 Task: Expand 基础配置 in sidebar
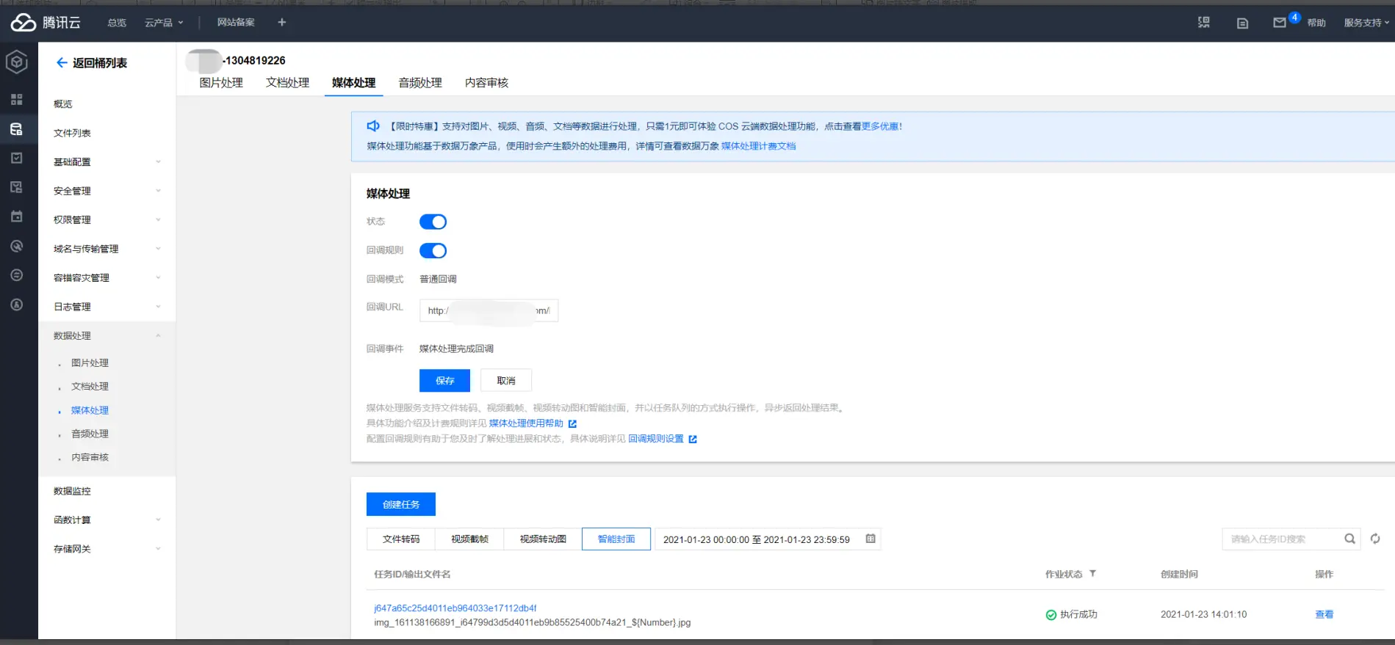107,162
